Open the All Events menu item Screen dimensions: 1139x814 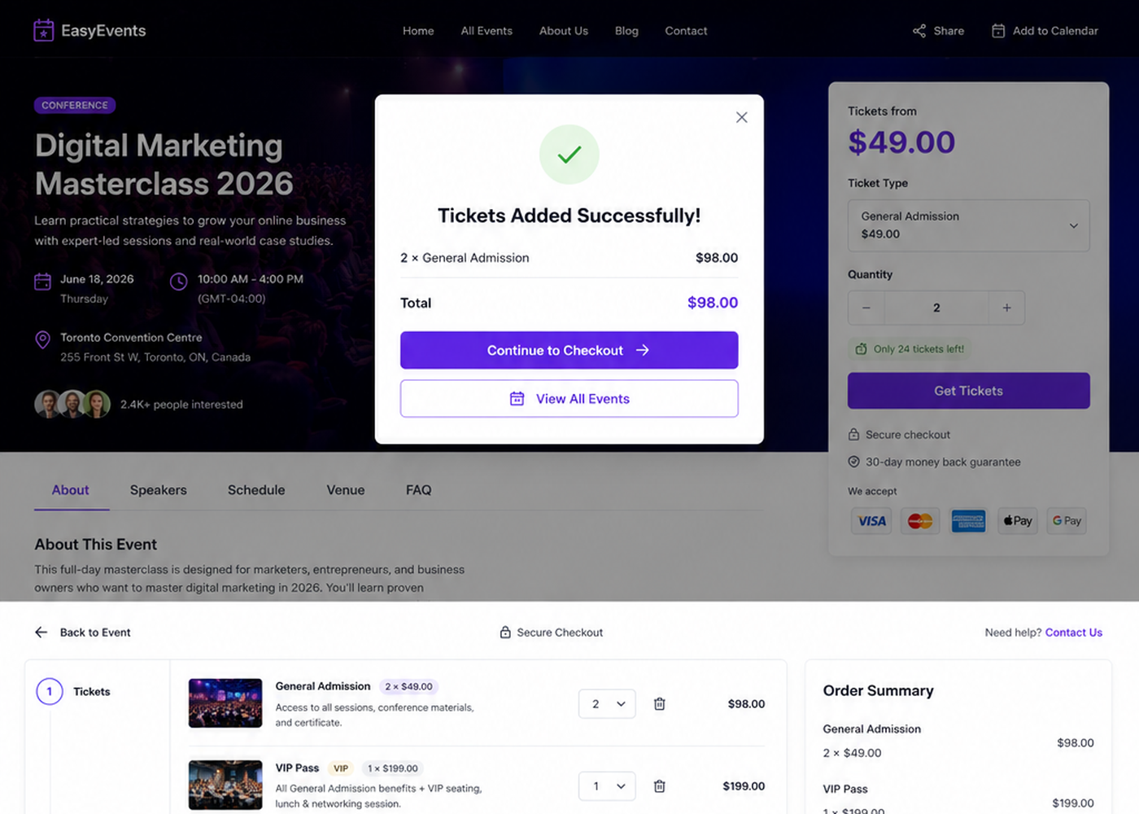coord(487,31)
